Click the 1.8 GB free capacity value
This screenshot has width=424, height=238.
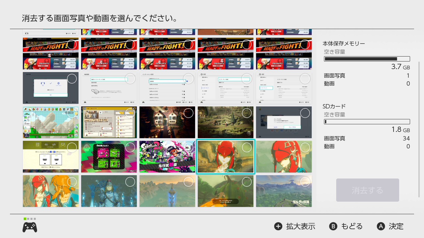400,130
